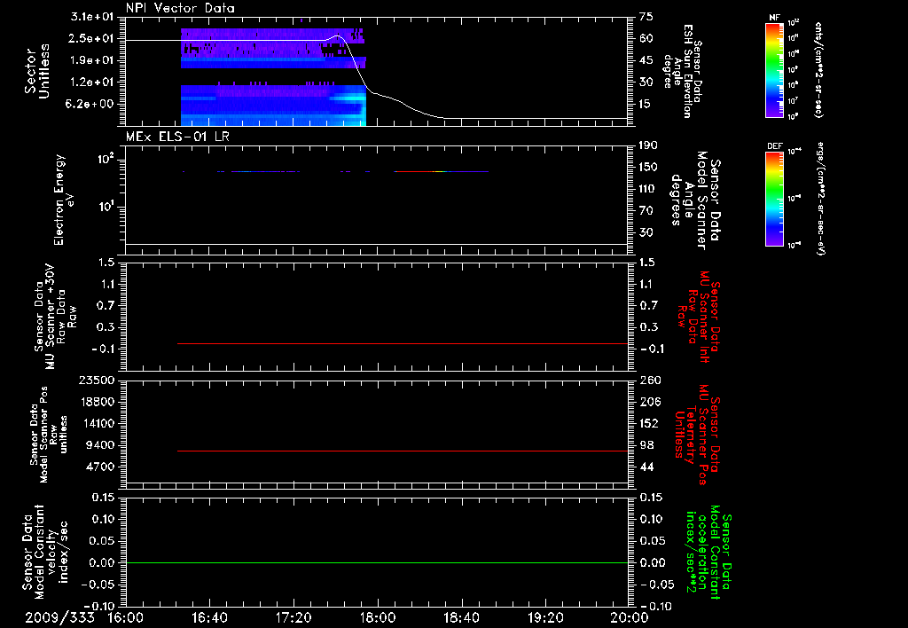
Task: Click the 6.2e+00 sector tick label
Action: [x=91, y=105]
